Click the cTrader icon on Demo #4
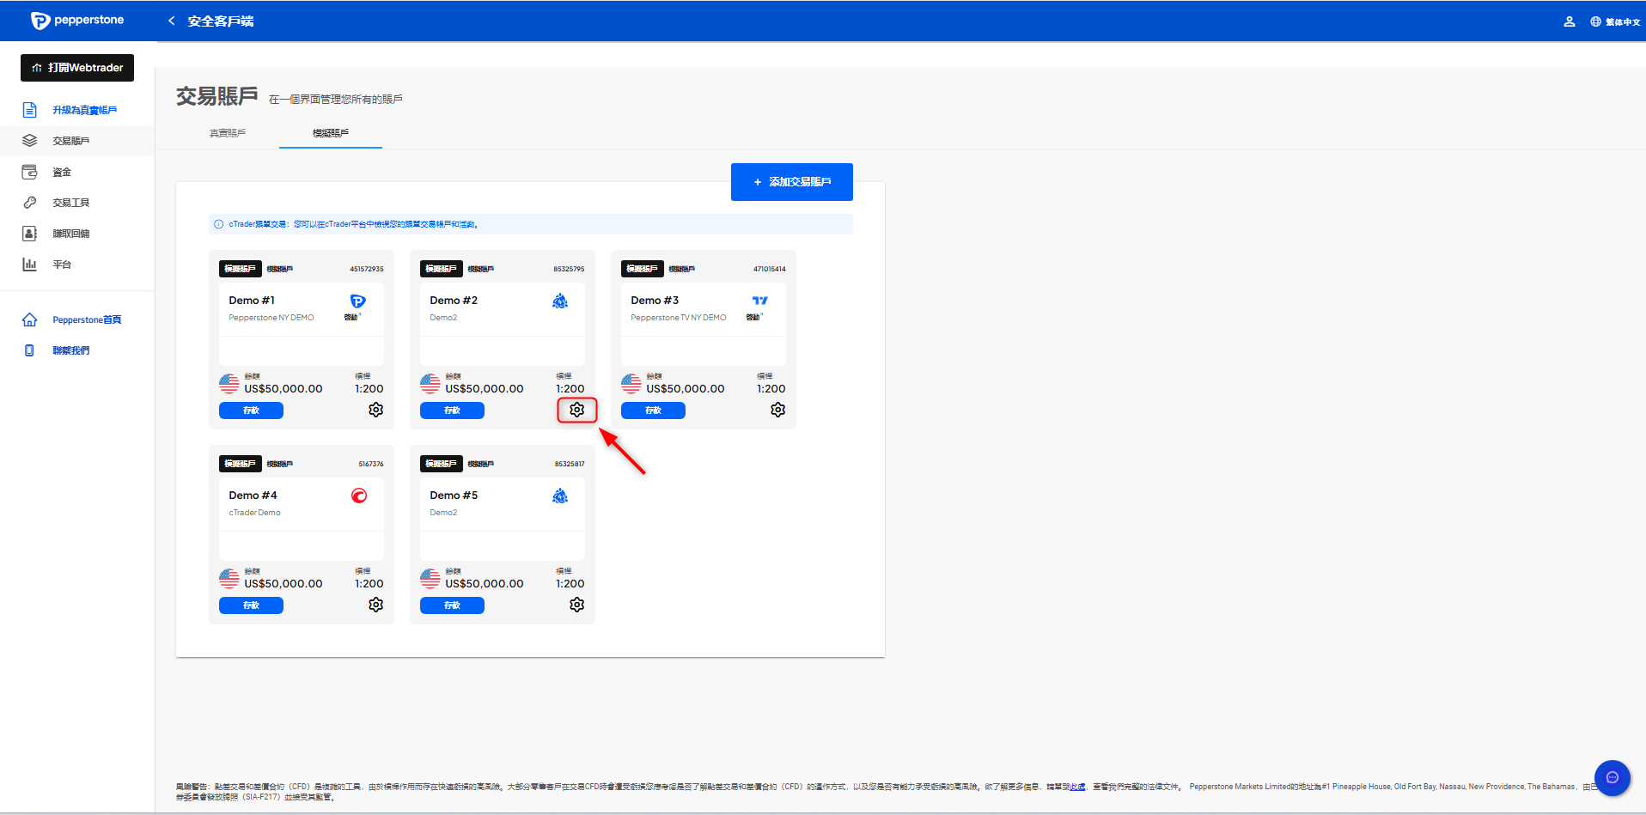 click(x=359, y=496)
